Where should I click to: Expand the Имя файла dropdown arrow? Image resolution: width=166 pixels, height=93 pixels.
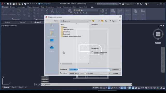[x=109, y=70]
